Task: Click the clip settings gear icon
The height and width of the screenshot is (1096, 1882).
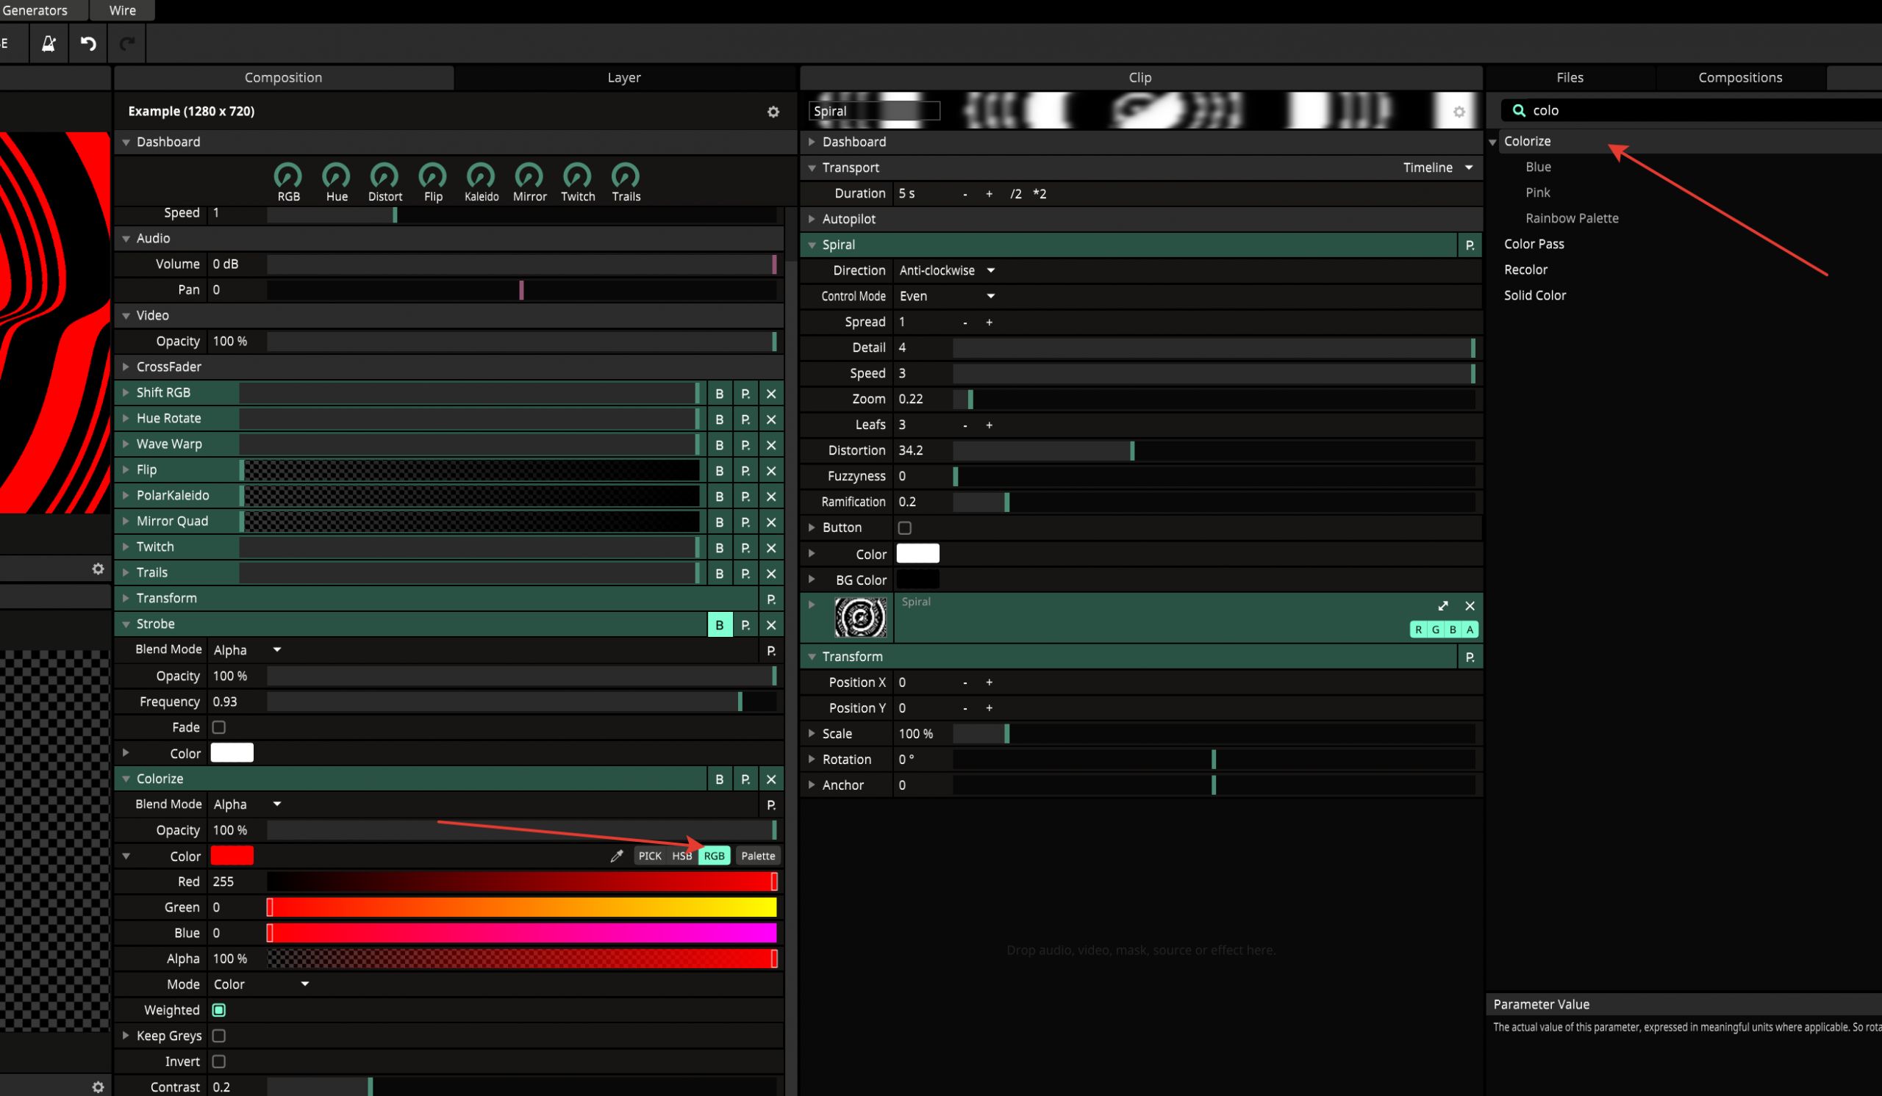Action: point(1459,112)
